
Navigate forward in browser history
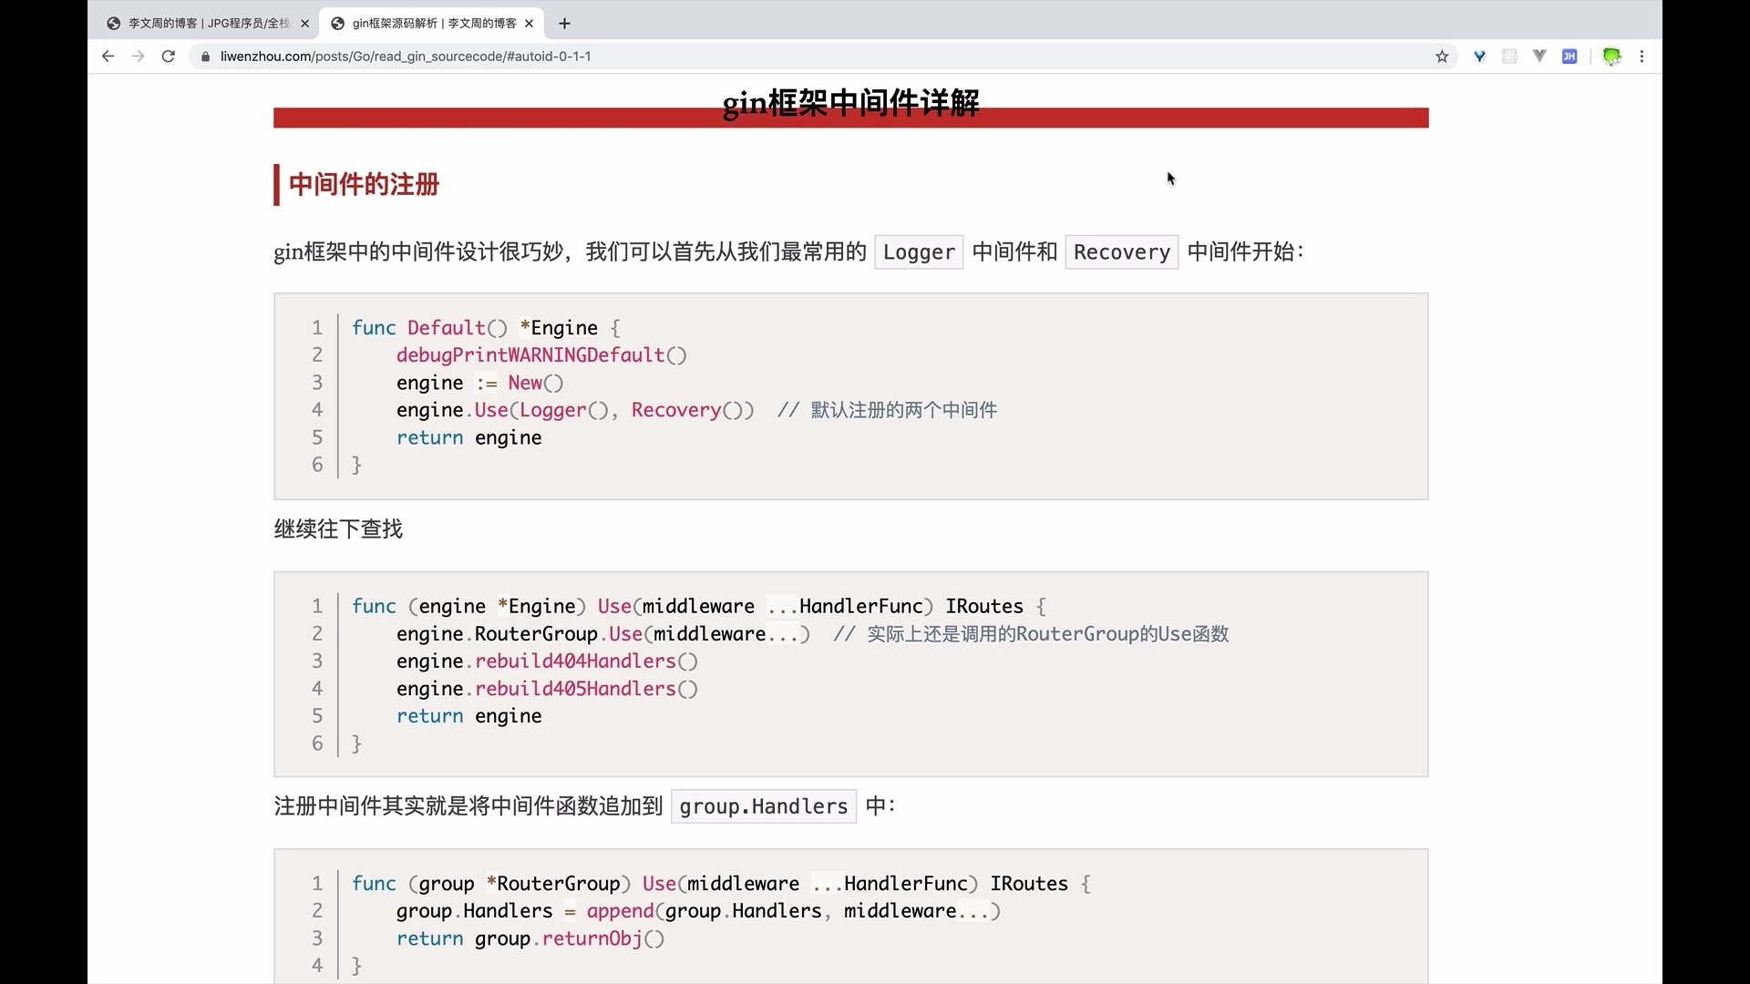pyautogui.click(x=138, y=56)
